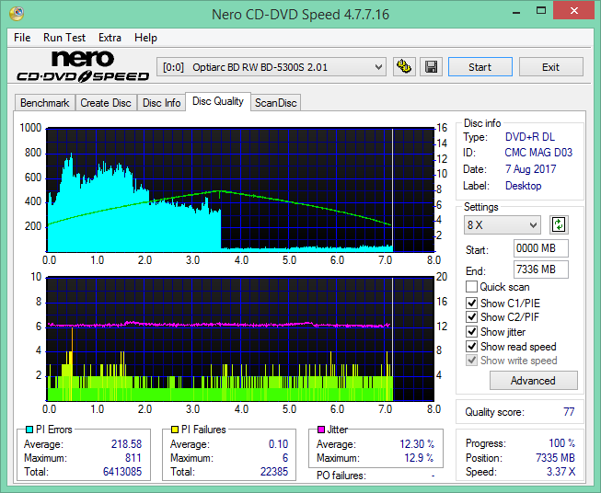Image resolution: width=601 pixels, height=493 pixels.
Task: Select the Disc Quality tab
Action: click(218, 101)
